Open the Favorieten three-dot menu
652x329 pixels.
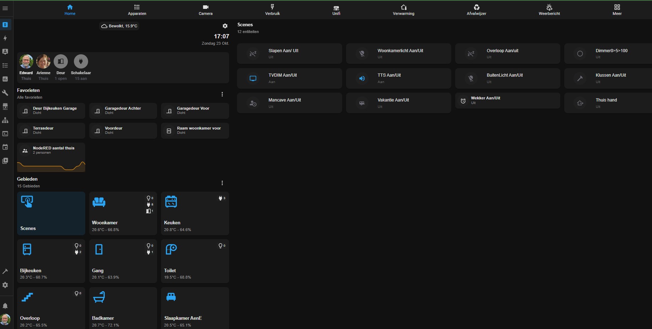[222, 94]
